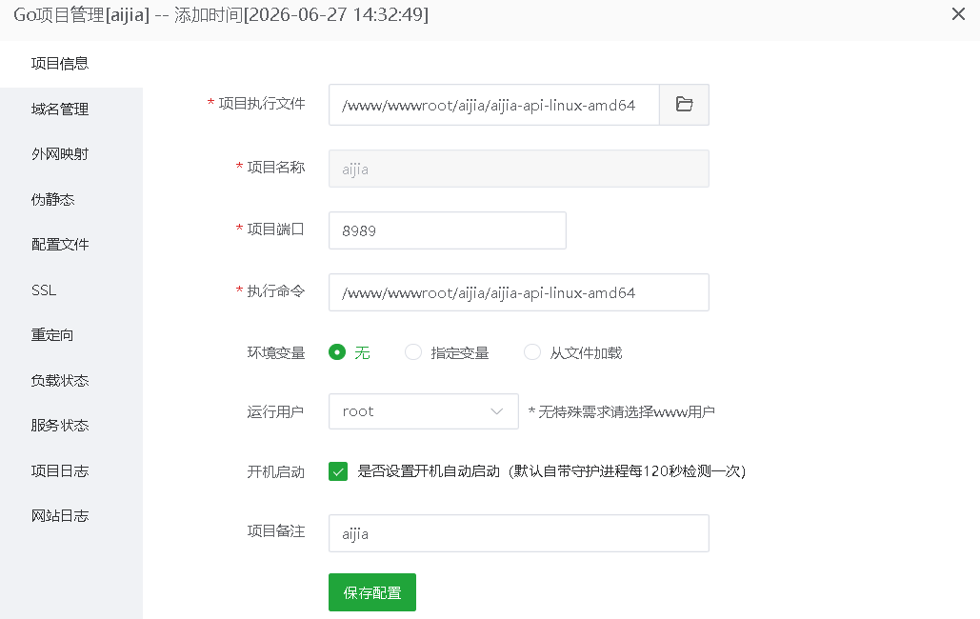Viewport: 980px width, 619px height.
Task: Click the dialog title Go项目管理[aijia]
Action: [81, 14]
